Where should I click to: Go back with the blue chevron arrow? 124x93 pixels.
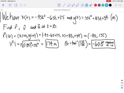3,5
